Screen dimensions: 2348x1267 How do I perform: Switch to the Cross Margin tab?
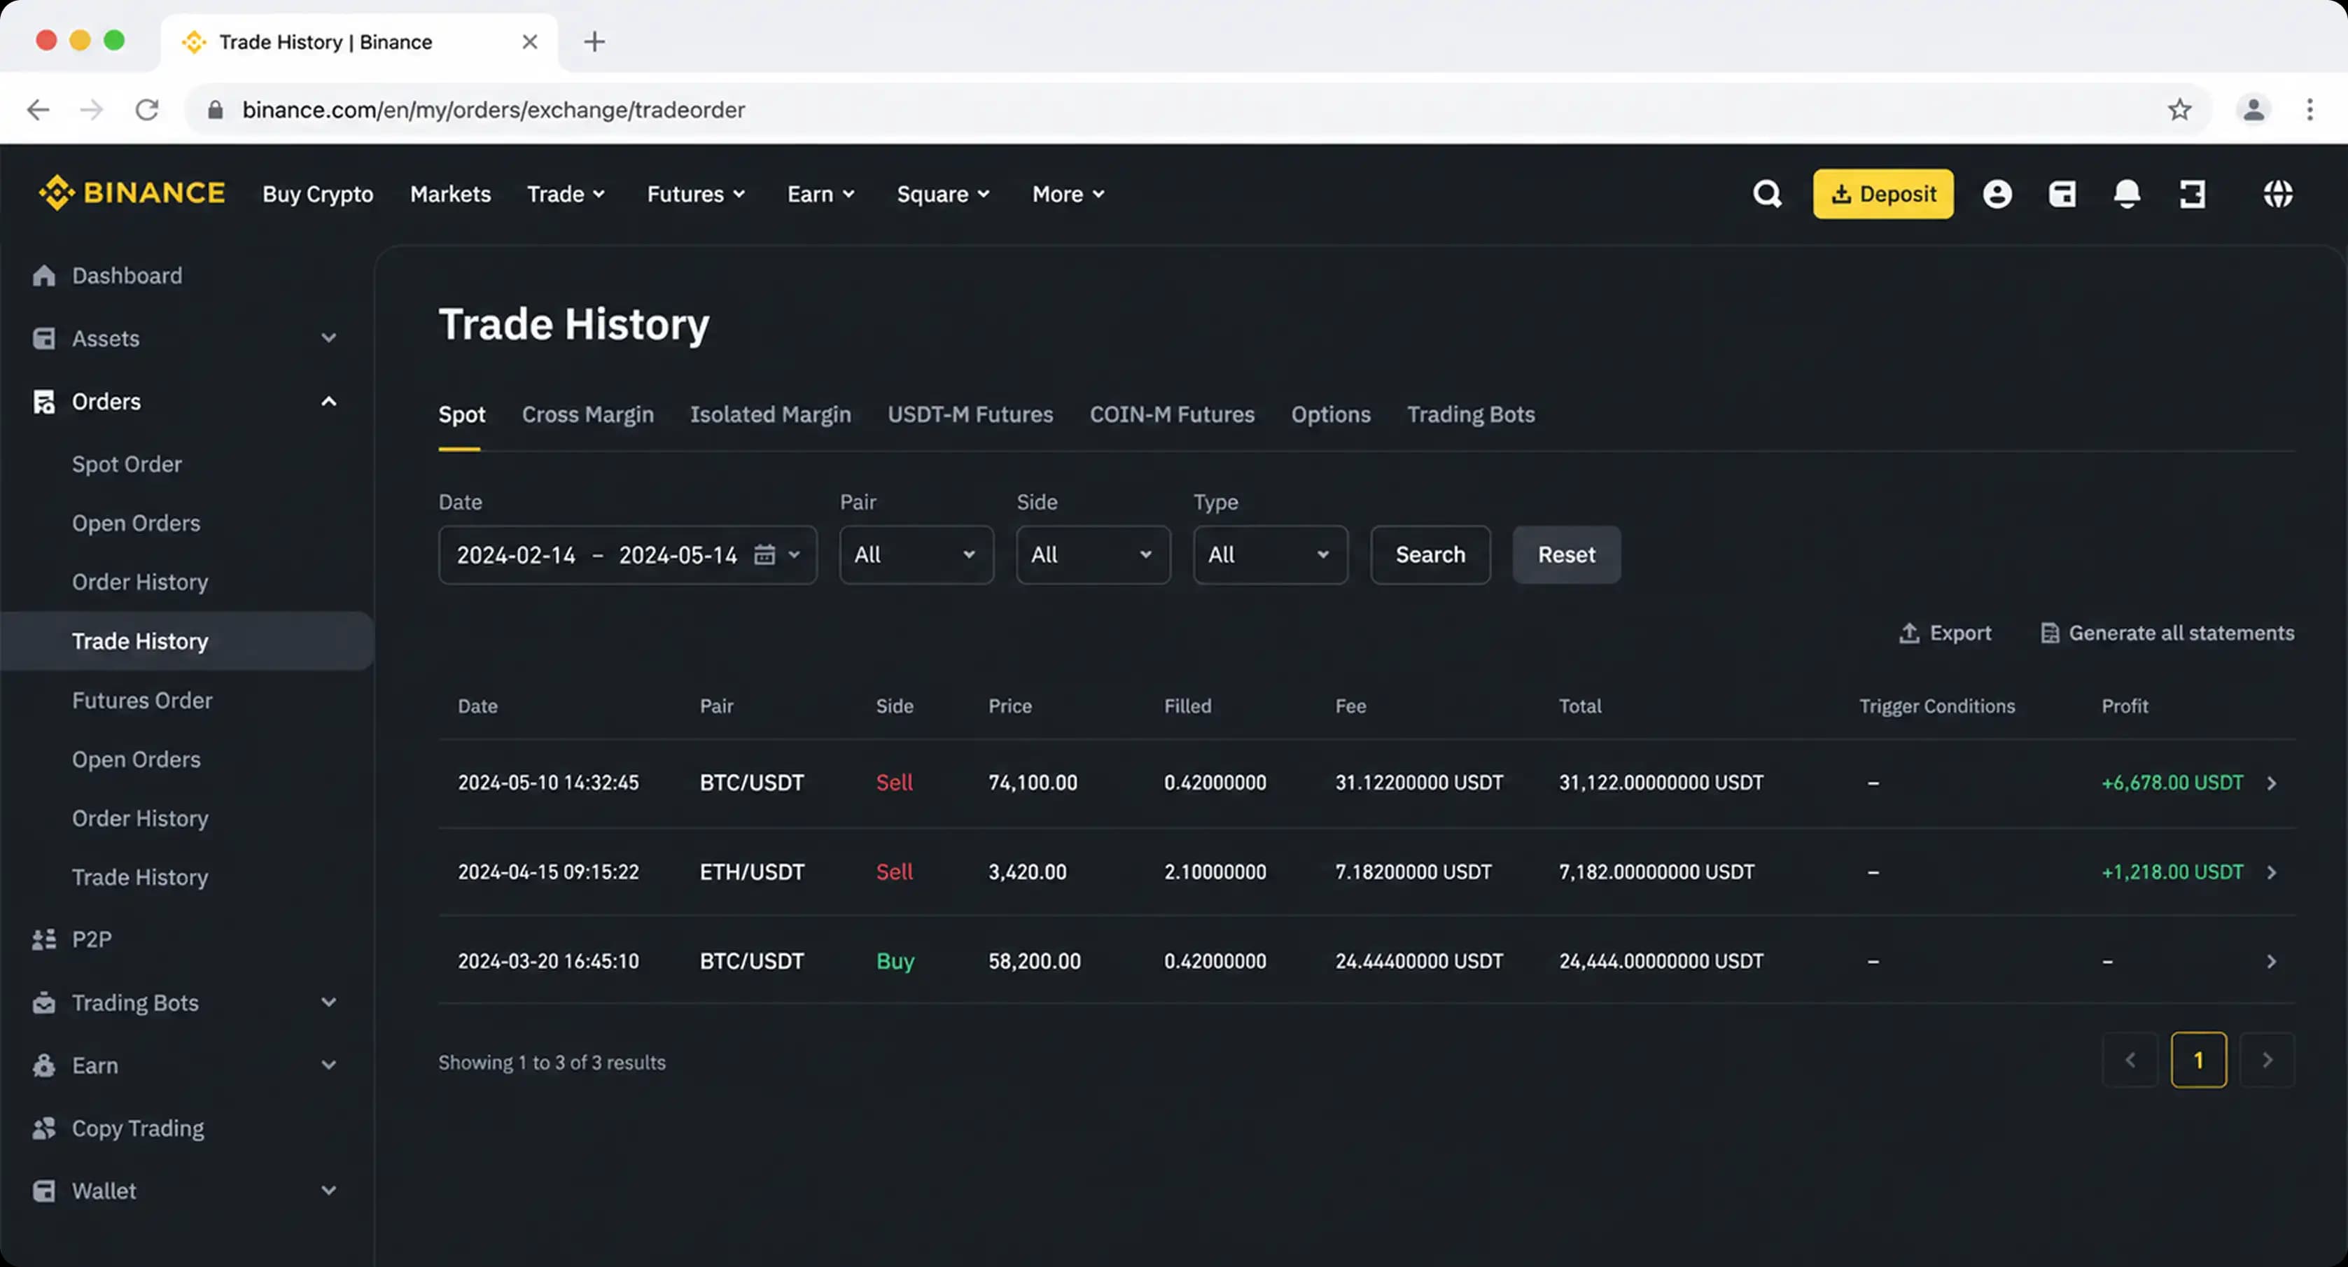coord(588,414)
